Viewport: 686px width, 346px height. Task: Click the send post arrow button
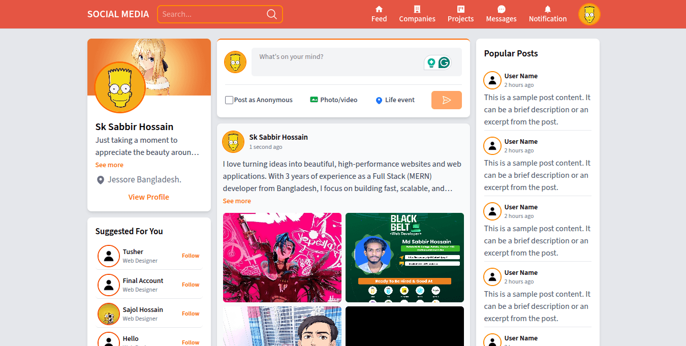pyautogui.click(x=446, y=100)
